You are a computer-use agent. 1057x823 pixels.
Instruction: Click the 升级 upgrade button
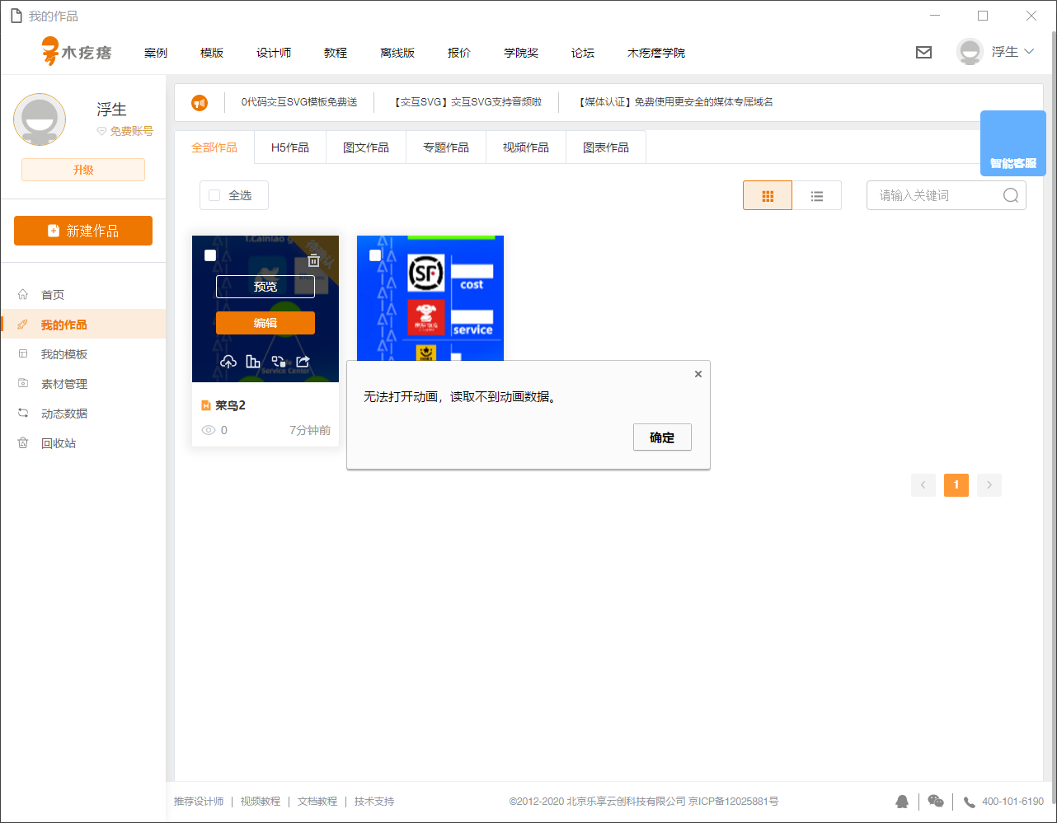pyautogui.click(x=83, y=170)
